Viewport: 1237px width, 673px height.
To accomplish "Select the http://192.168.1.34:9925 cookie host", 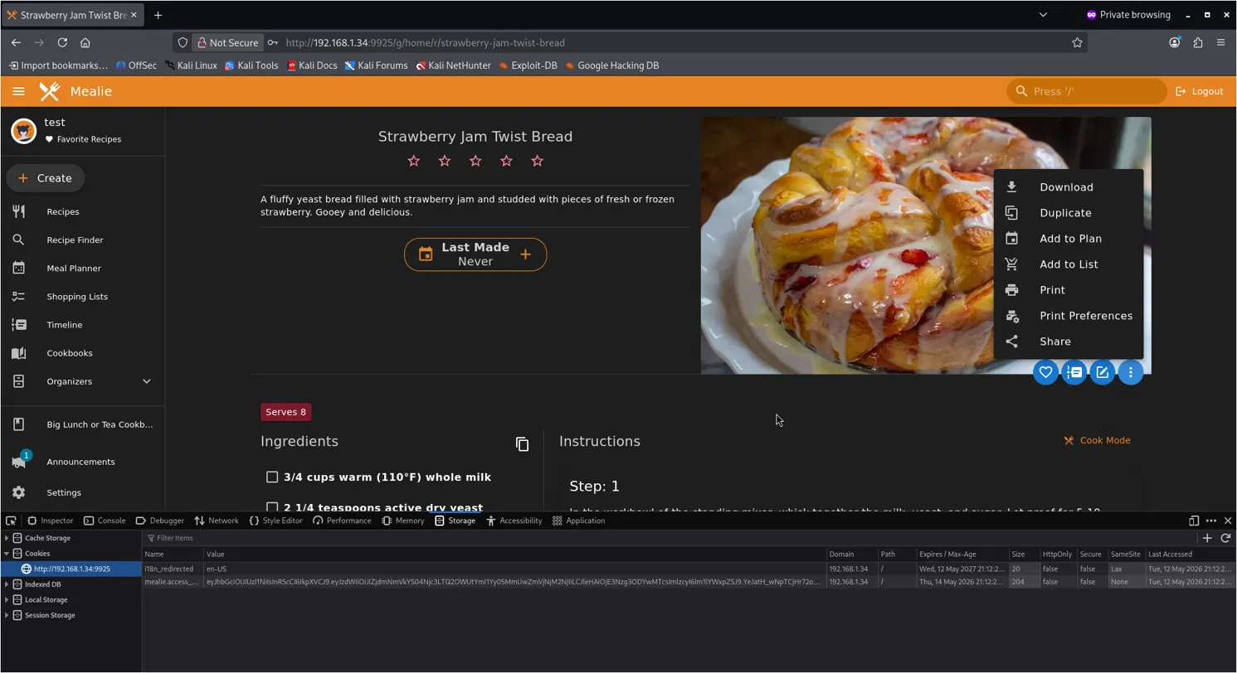I will pyautogui.click(x=71, y=569).
